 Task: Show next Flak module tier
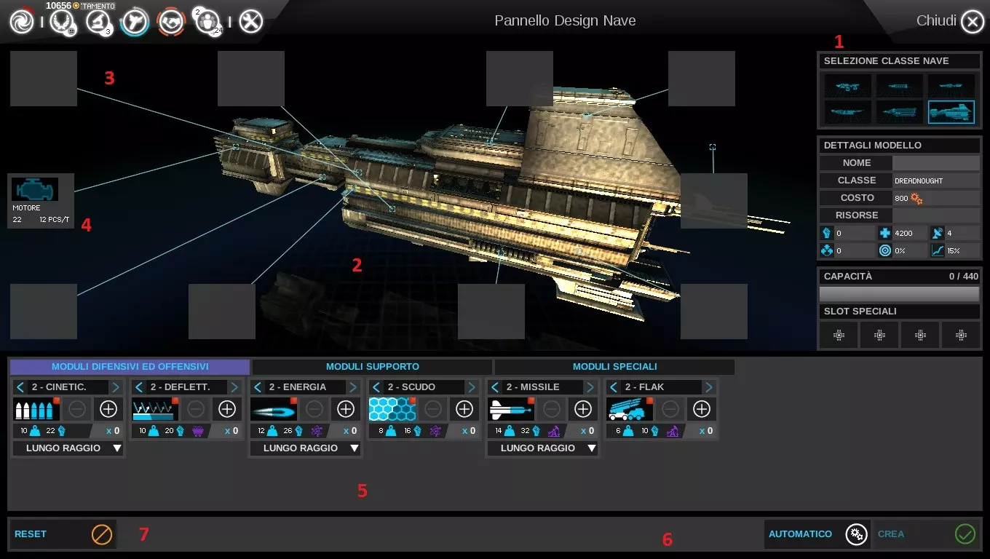pos(708,387)
